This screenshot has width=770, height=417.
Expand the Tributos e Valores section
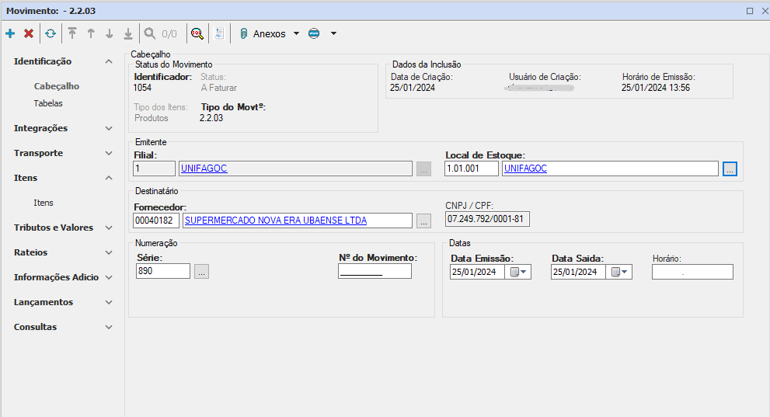(x=109, y=228)
